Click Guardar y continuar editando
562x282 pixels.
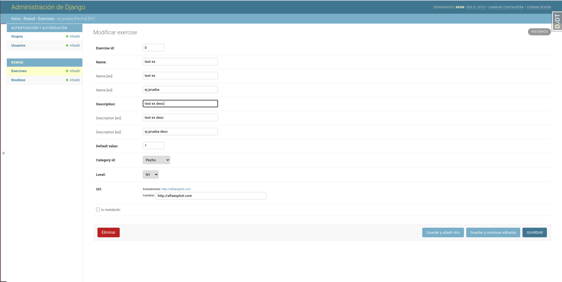[493, 233]
